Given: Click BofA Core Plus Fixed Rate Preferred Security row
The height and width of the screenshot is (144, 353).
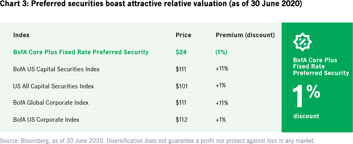Looking at the screenshot, I should point(81,52).
